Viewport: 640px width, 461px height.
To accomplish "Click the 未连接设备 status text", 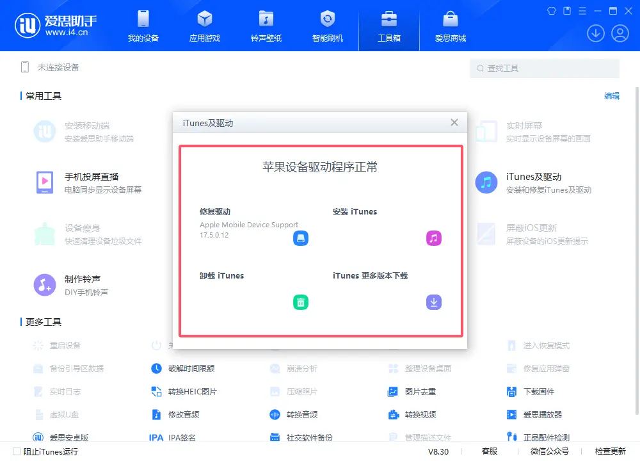I will coord(58,67).
